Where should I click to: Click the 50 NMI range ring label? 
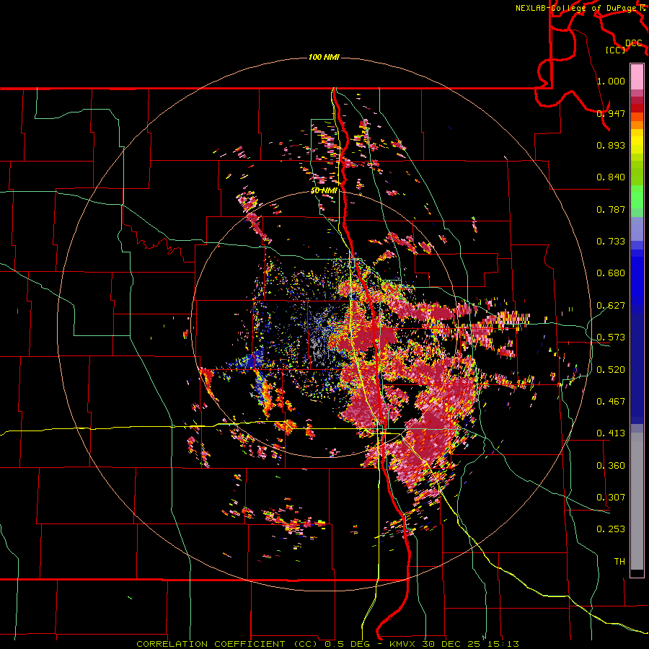click(324, 190)
